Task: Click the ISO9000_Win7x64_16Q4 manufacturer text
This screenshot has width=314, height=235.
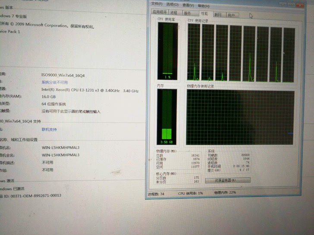Action: pyautogui.click(x=63, y=75)
